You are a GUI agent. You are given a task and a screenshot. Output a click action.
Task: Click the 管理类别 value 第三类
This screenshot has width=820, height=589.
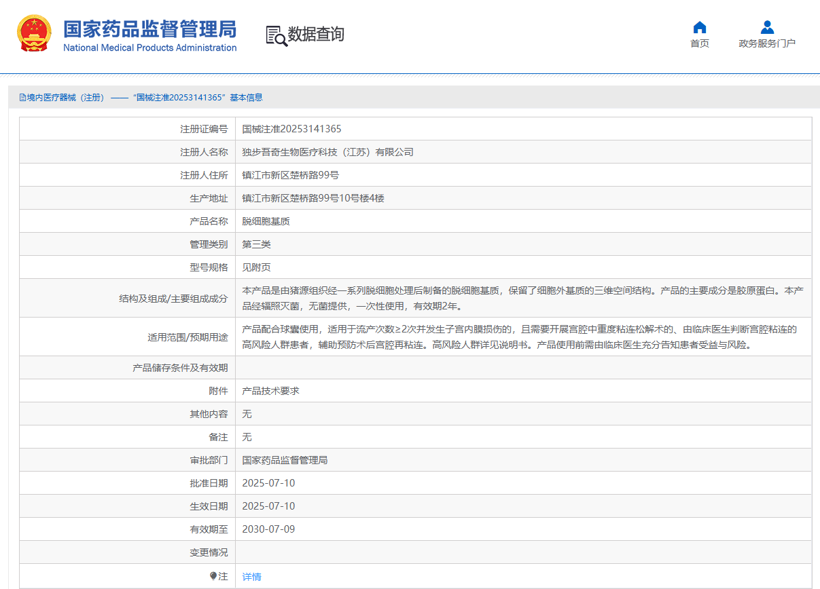[256, 244]
